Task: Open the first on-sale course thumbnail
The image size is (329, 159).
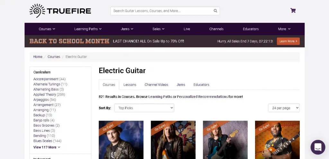Action: tap(121, 140)
